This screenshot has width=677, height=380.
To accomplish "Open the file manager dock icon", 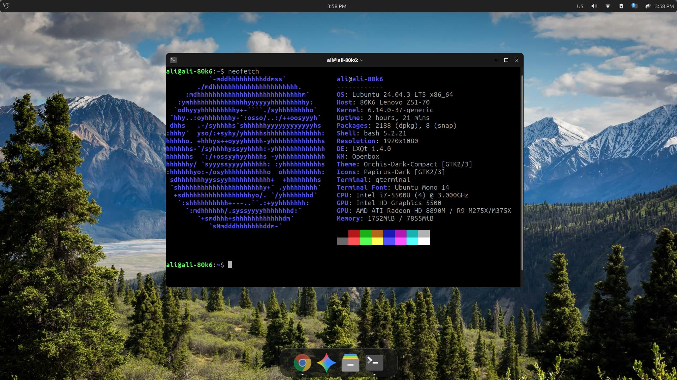I will click(350, 362).
